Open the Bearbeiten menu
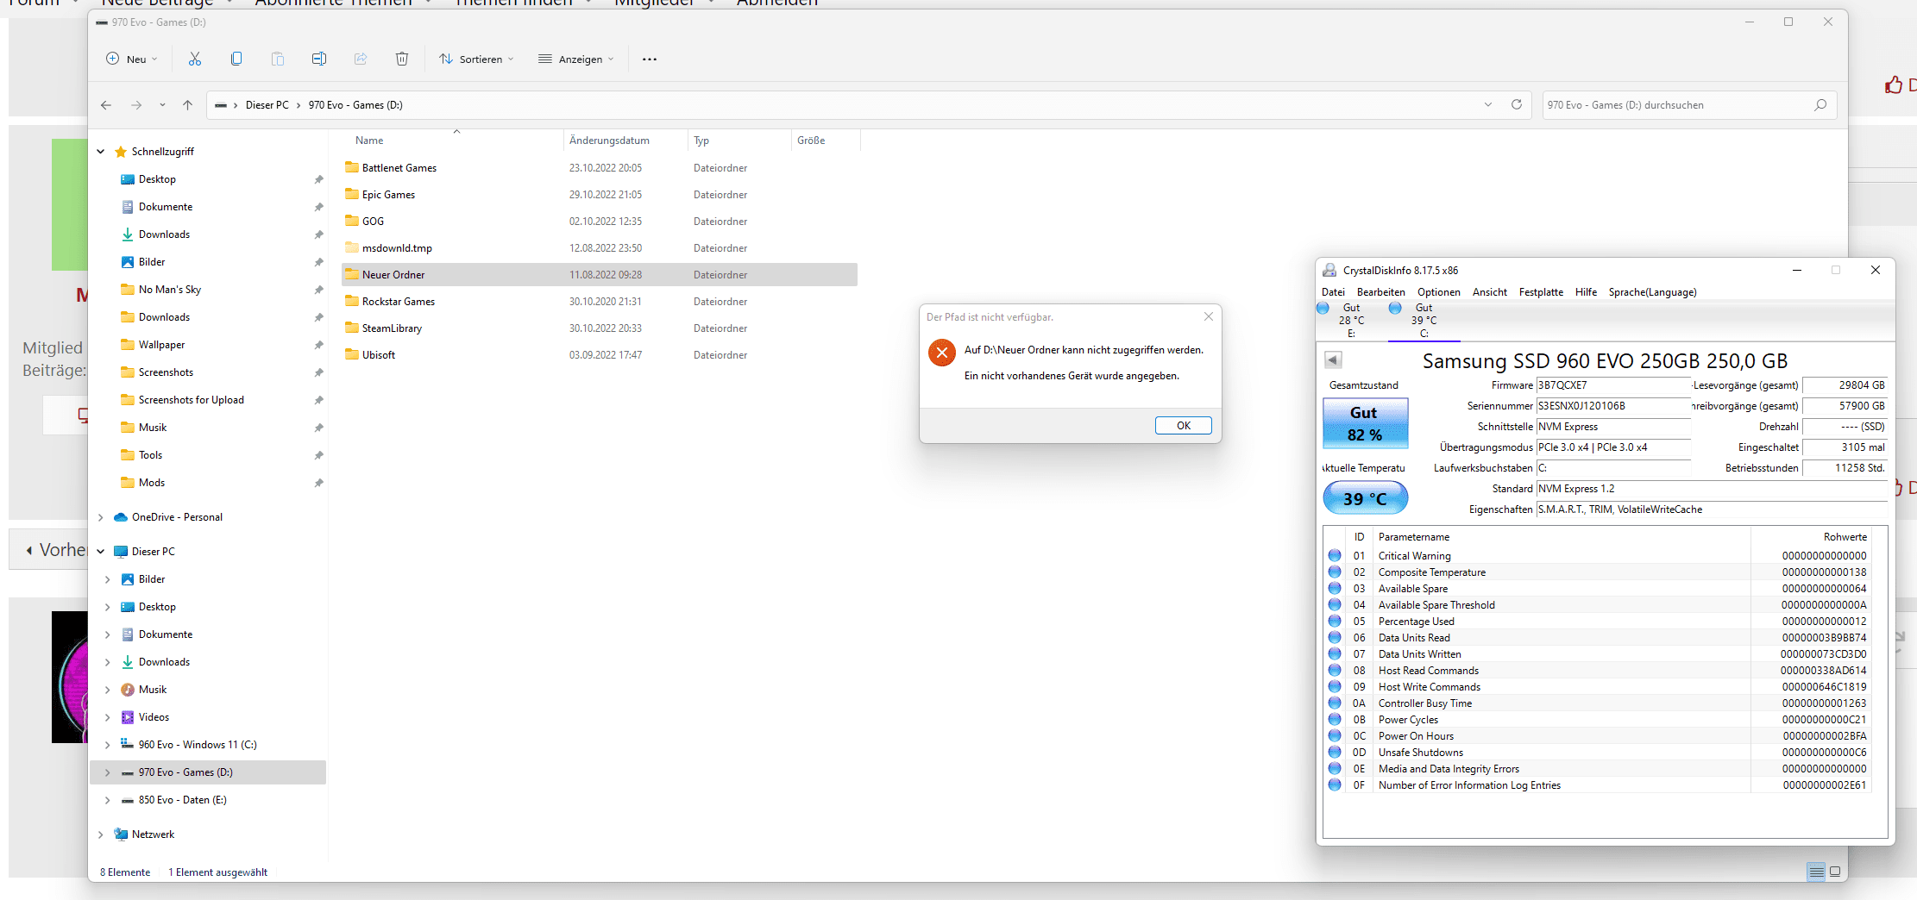This screenshot has width=1917, height=900. click(1381, 292)
